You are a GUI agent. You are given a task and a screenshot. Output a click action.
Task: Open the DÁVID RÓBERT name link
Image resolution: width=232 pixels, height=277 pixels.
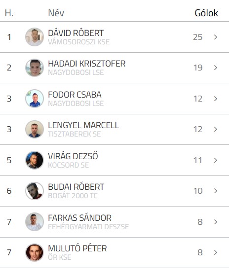pyautogui.click(x=76, y=33)
